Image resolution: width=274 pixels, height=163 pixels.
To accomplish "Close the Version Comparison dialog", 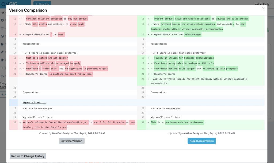I will pyautogui.click(x=263, y=8).
